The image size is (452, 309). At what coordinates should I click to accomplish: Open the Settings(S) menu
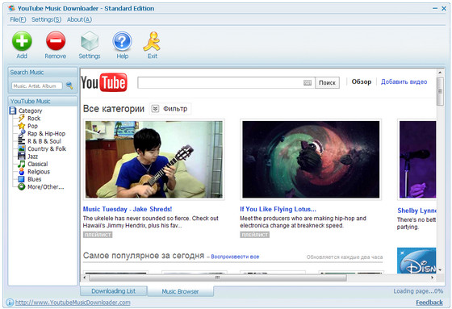pos(47,19)
